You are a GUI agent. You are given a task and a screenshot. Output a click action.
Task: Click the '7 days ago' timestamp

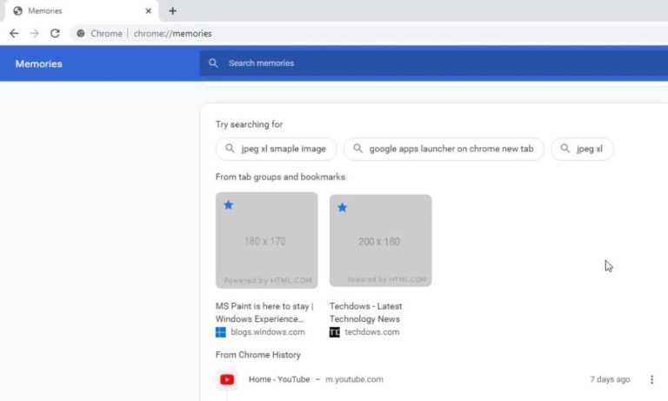coord(610,379)
